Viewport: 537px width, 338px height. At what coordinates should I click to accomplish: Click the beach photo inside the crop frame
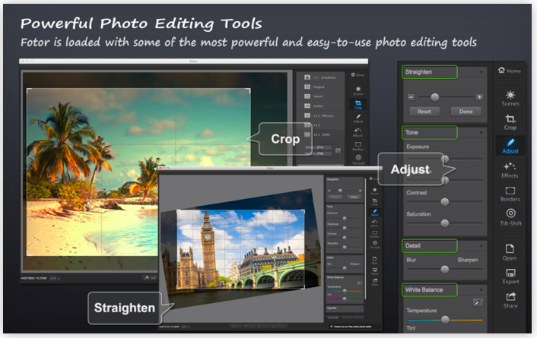pos(138,172)
